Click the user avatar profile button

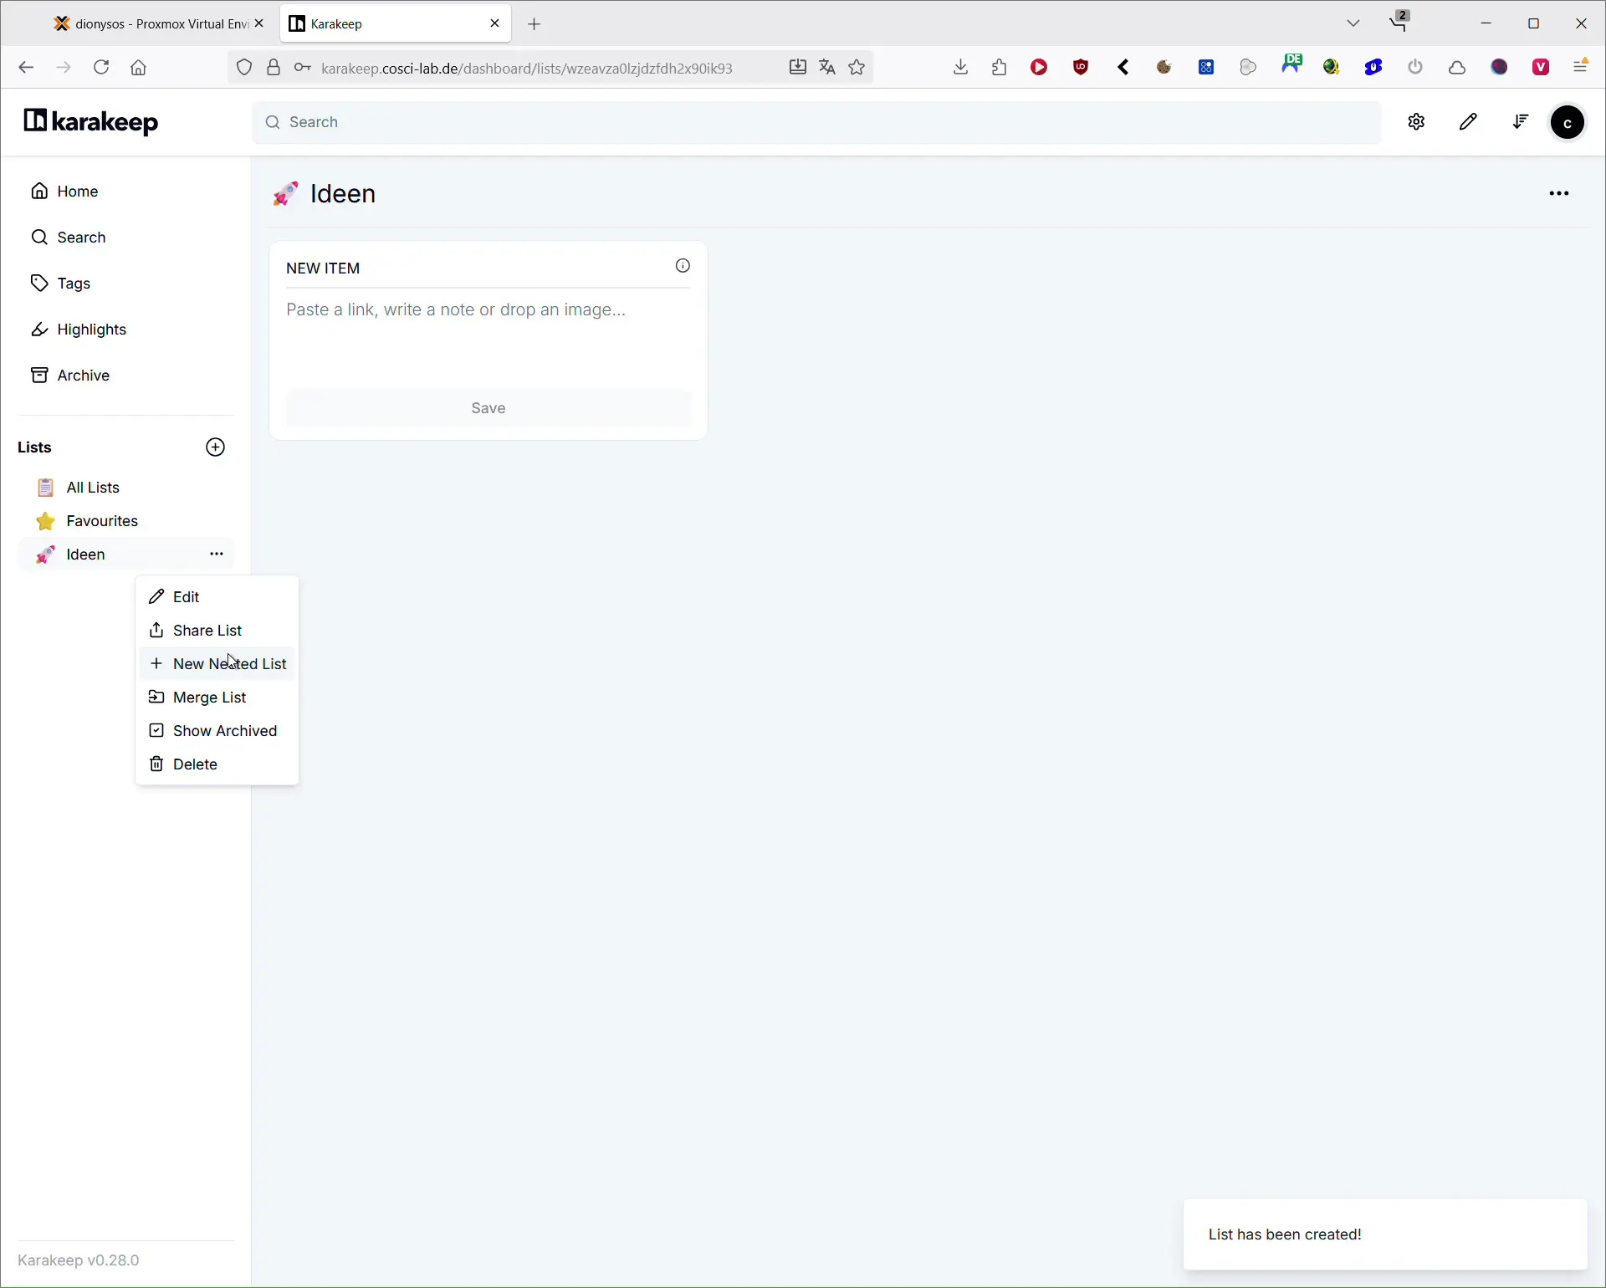(x=1568, y=123)
